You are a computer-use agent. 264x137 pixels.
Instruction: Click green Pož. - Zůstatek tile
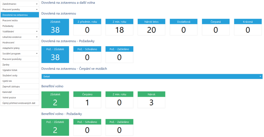pos(55,127)
